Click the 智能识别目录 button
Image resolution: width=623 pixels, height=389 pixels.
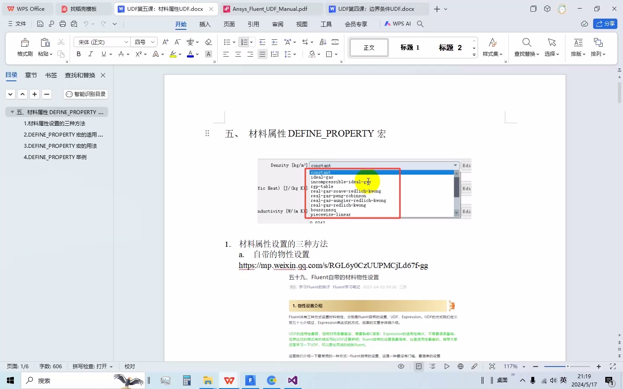pyautogui.click(x=85, y=94)
